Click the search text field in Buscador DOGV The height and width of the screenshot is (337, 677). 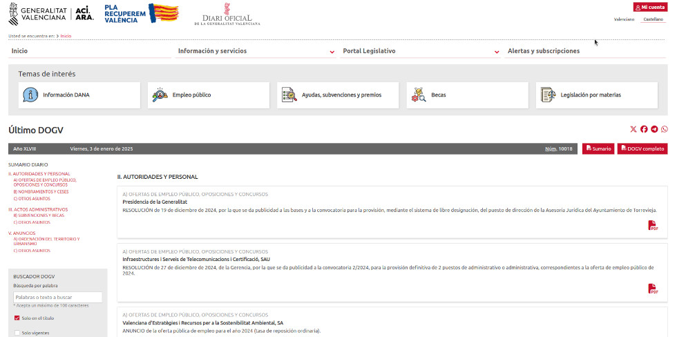(x=58, y=297)
